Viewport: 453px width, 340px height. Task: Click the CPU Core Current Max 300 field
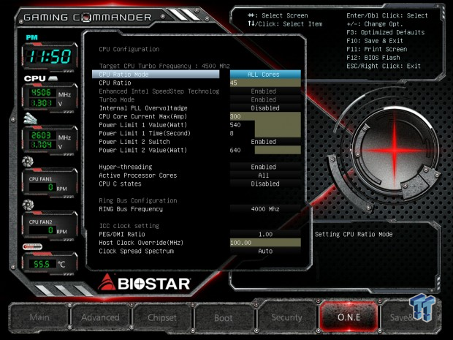(265, 116)
